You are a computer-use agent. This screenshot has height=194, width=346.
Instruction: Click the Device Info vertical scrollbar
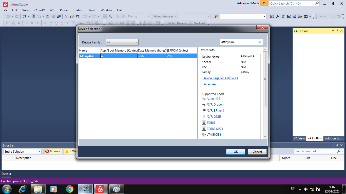[x=265, y=79]
